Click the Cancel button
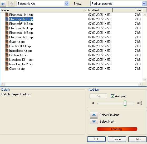The image size is (147, 144). [x=117, y=139]
